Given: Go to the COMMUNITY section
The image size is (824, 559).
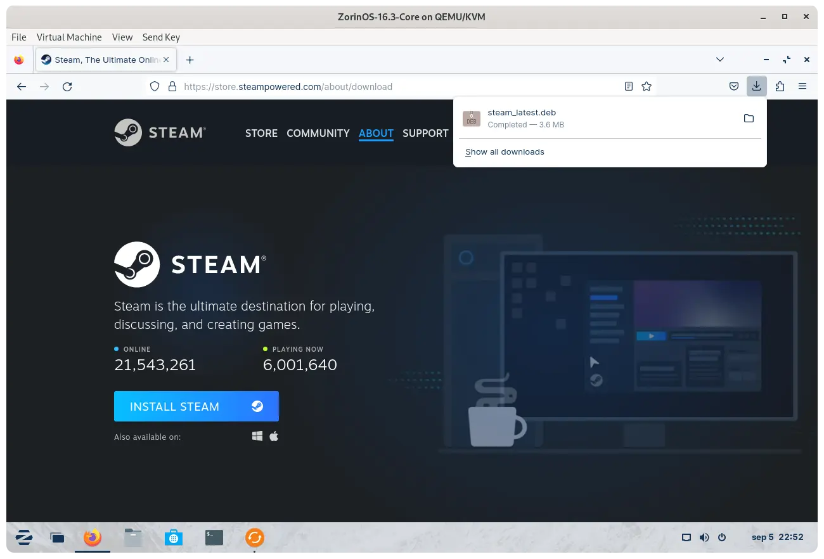Looking at the screenshot, I should point(318,133).
